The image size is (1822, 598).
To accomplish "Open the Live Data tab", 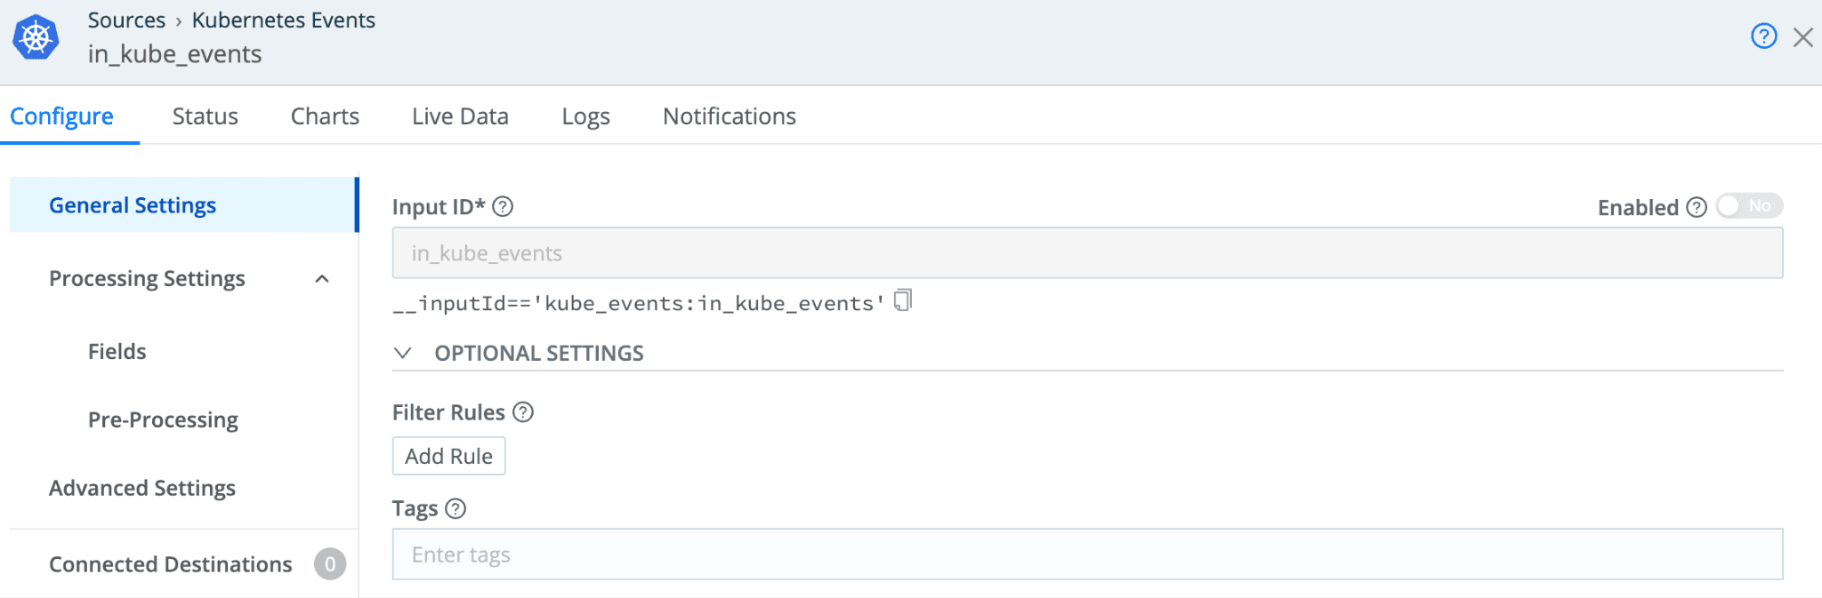I will [460, 116].
